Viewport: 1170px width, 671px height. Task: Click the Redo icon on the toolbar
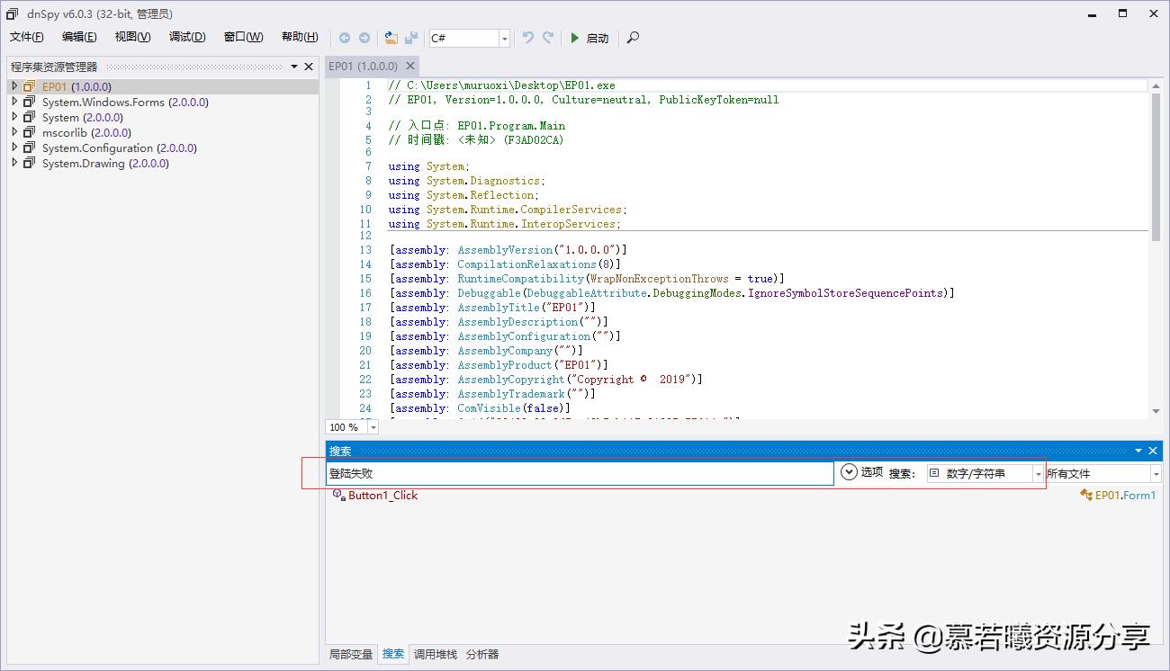(x=547, y=38)
